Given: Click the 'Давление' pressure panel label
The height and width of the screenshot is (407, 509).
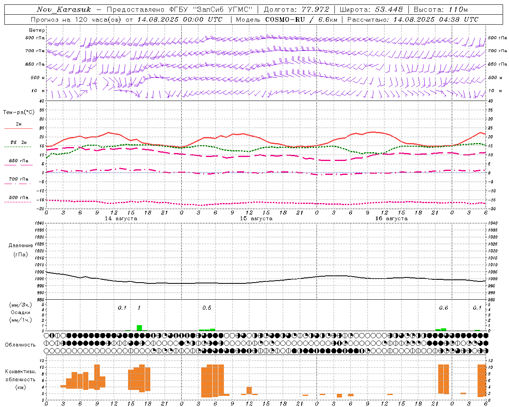Looking at the screenshot, I should pos(21,246).
